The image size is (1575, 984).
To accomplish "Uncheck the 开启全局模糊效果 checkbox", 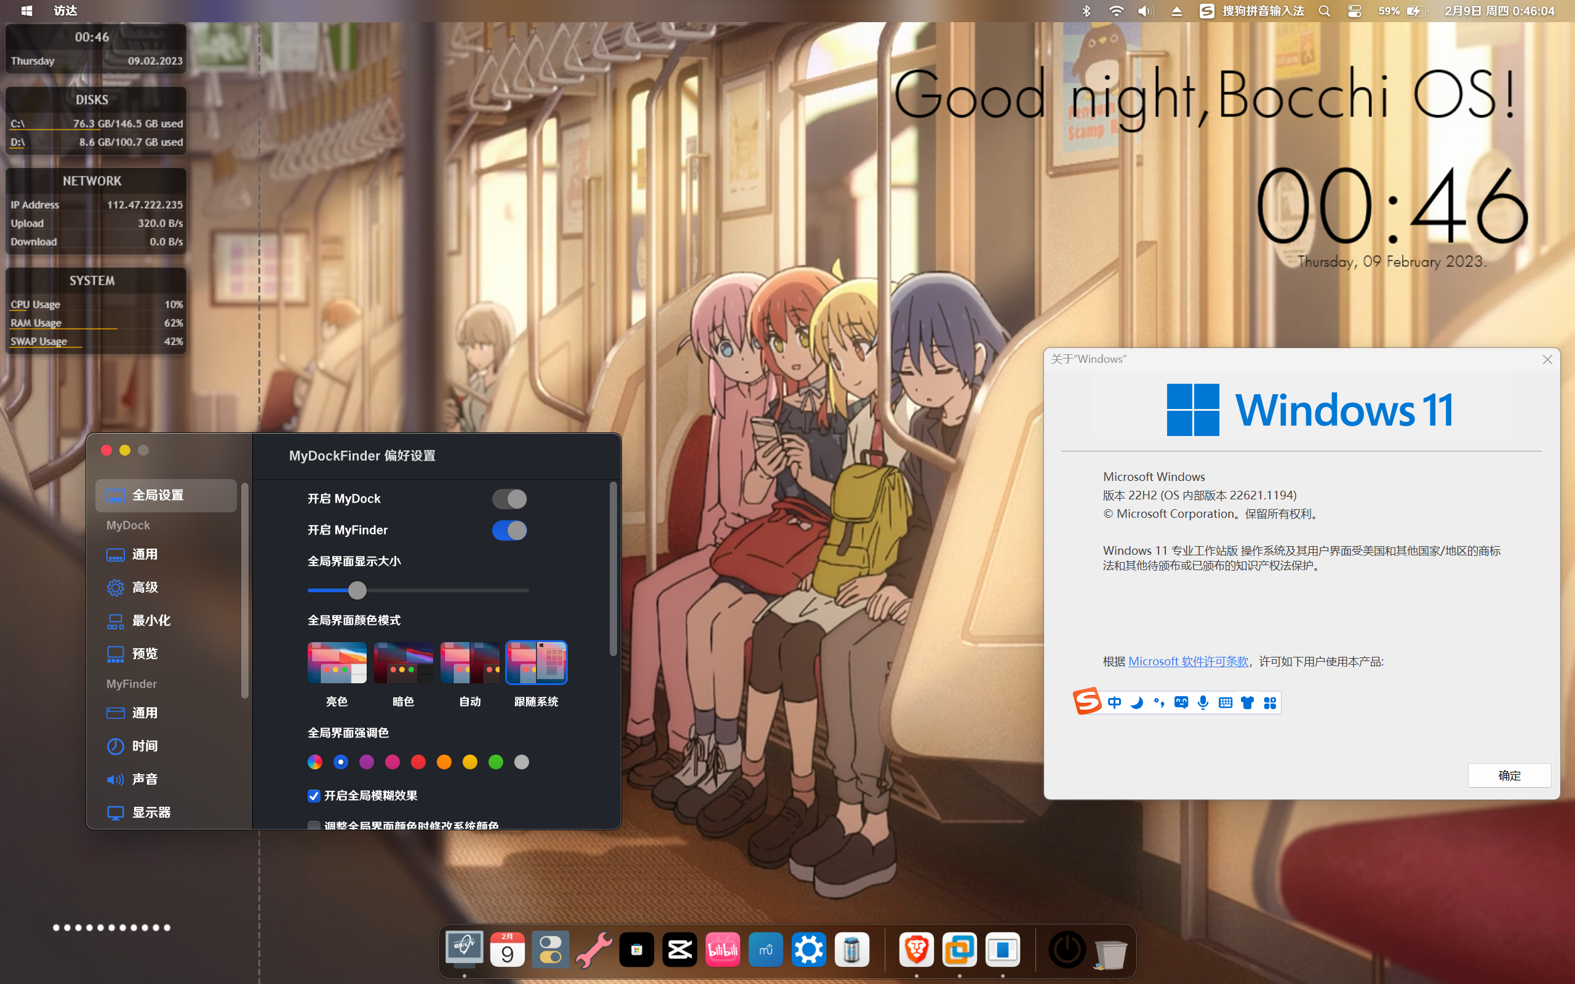I will click(314, 796).
